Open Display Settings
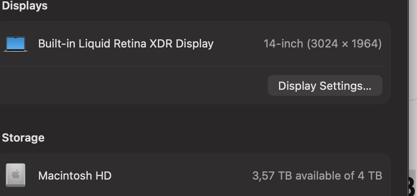This screenshot has height=196, width=417. pyautogui.click(x=324, y=85)
